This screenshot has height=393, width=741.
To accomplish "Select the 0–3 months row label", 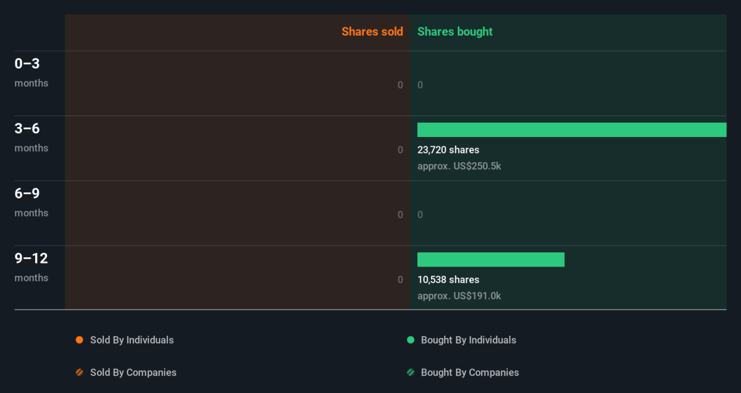I will click(31, 72).
